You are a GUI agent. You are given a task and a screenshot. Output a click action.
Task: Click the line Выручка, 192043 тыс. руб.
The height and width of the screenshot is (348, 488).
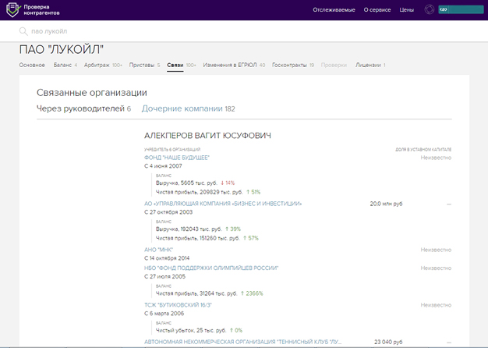point(189,229)
